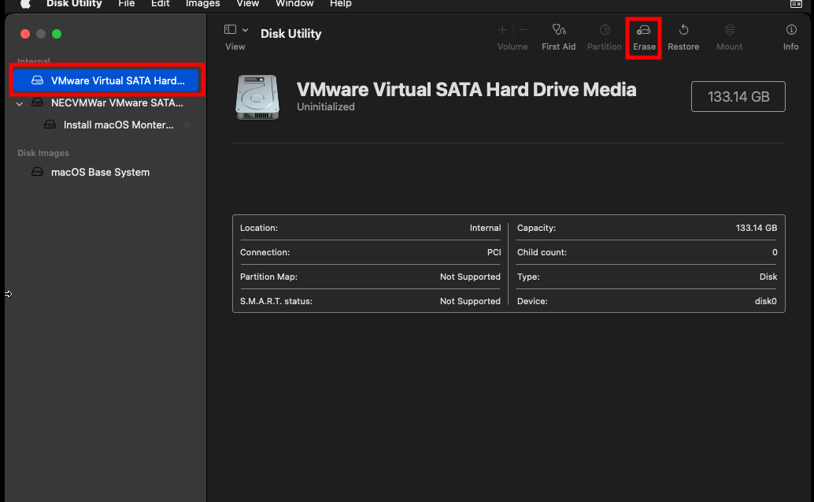
Task: Open the Edit menu
Action: pos(161,4)
